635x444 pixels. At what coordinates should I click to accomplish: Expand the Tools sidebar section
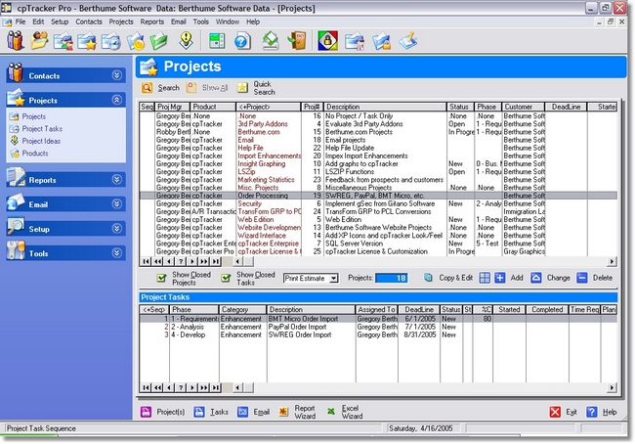point(116,253)
